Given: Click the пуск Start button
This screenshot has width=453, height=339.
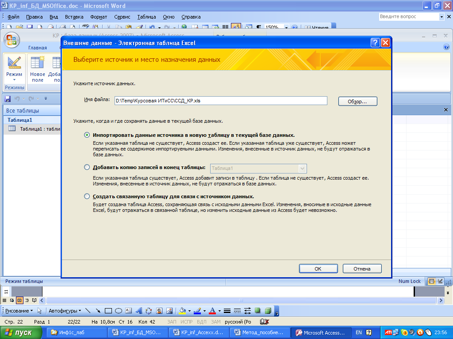Looking at the screenshot, I should tap(21, 332).
